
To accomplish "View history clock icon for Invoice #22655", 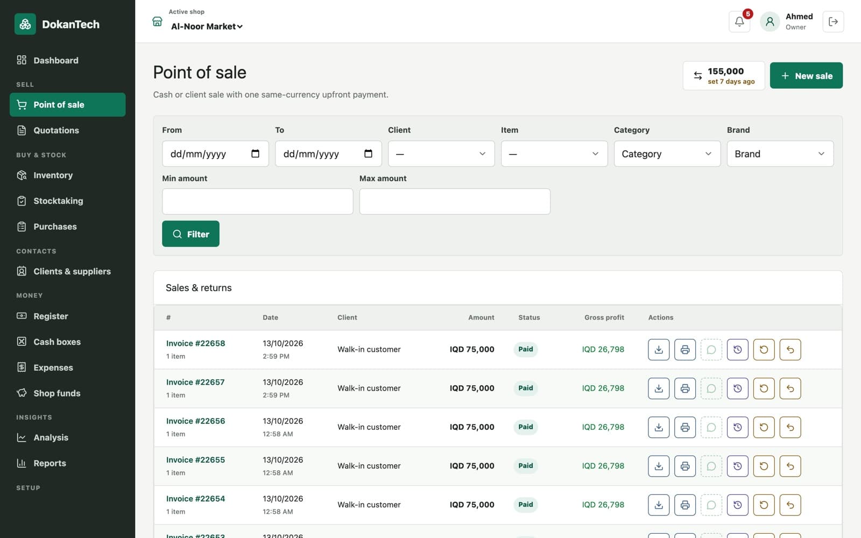I will [x=738, y=466].
